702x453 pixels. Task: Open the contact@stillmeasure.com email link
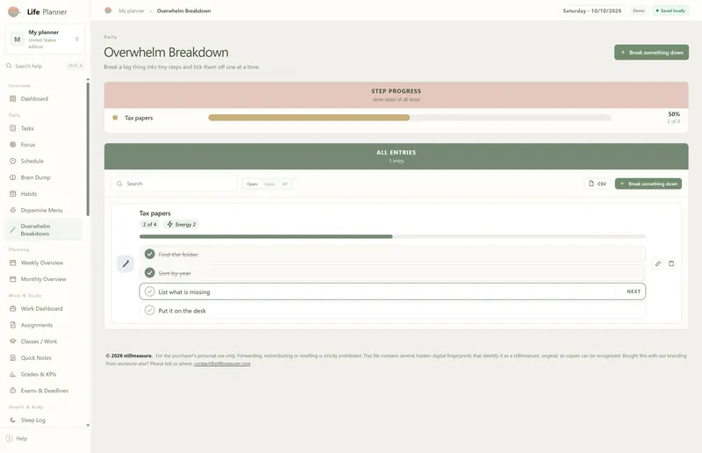(222, 363)
